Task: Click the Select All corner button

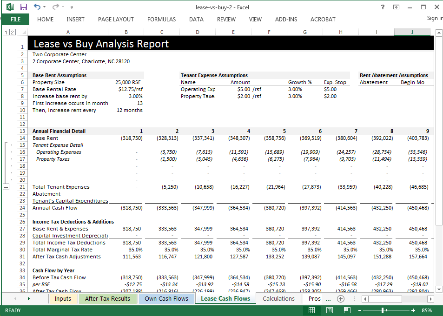Action: (x=23, y=32)
